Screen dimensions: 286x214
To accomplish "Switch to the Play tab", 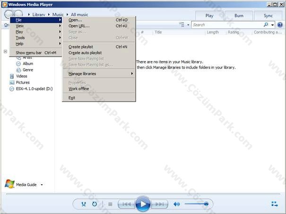I will (209, 16).
